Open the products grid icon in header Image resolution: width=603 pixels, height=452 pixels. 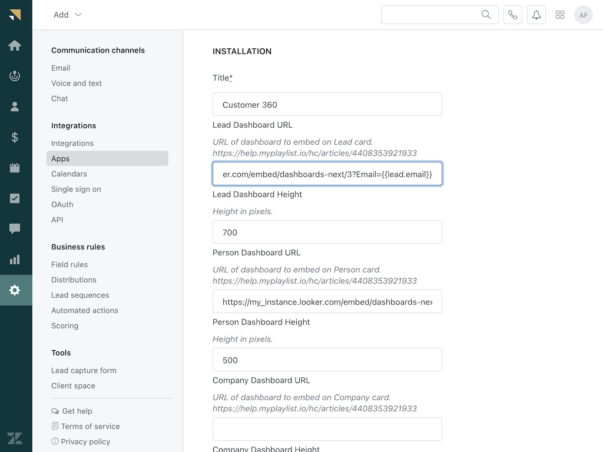coord(560,15)
